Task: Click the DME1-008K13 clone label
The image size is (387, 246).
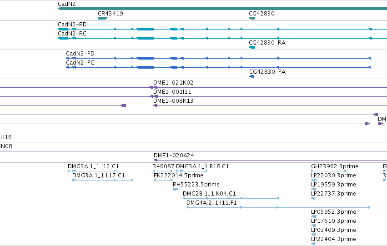Action: pyautogui.click(x=173, y=101)
